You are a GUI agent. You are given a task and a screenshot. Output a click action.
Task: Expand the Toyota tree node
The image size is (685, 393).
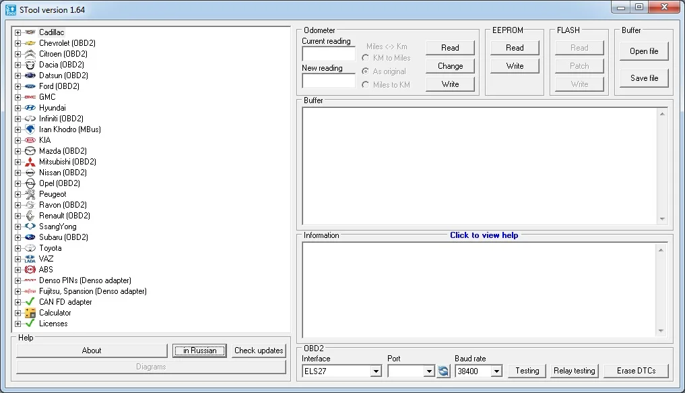(x=18, y=248)
